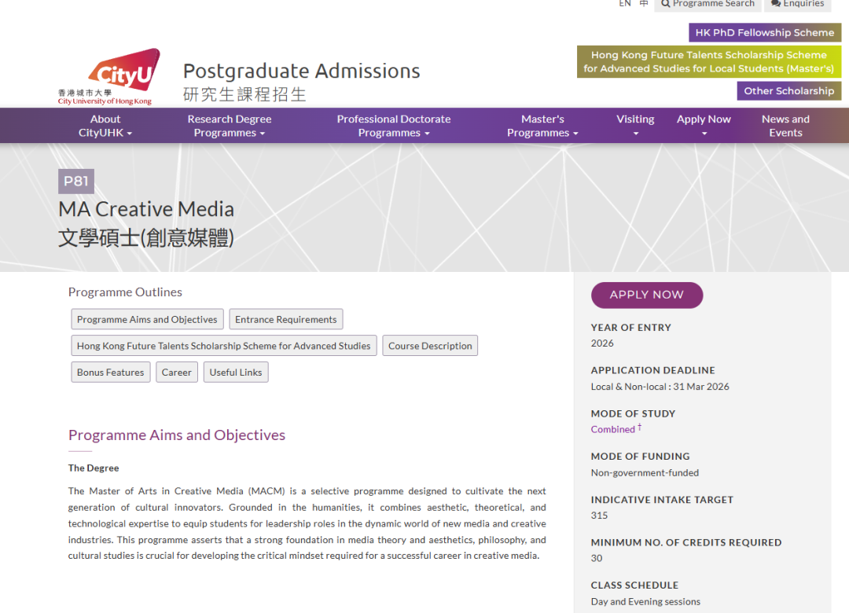Click Other Scholarship button
849x613 pixels.
788,90
